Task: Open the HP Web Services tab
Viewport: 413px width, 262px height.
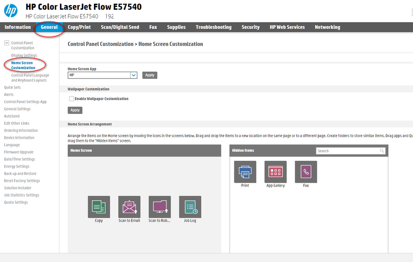Action: [x=287, y=27]
